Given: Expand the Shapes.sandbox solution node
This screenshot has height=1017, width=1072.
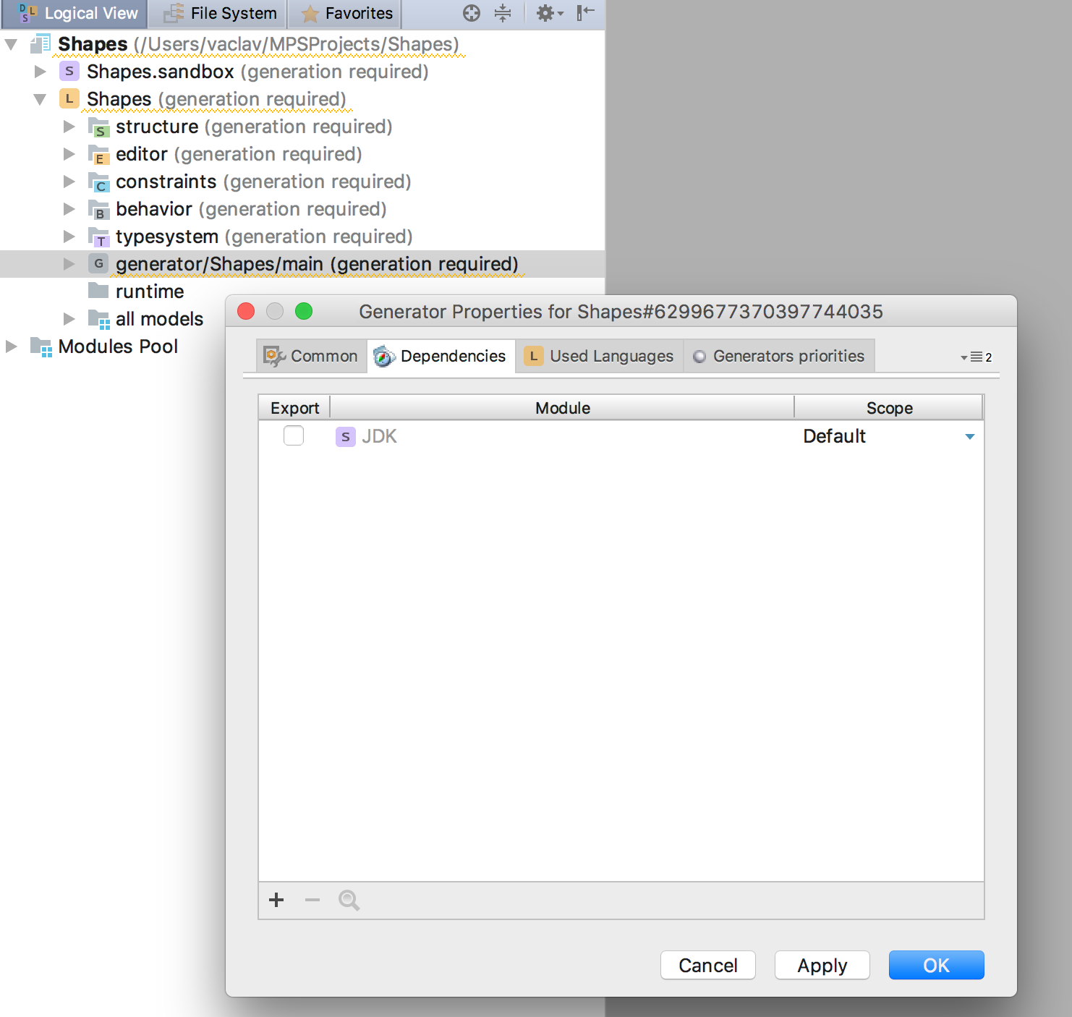Looking at the screenshot, I should (x=41, y=72).
